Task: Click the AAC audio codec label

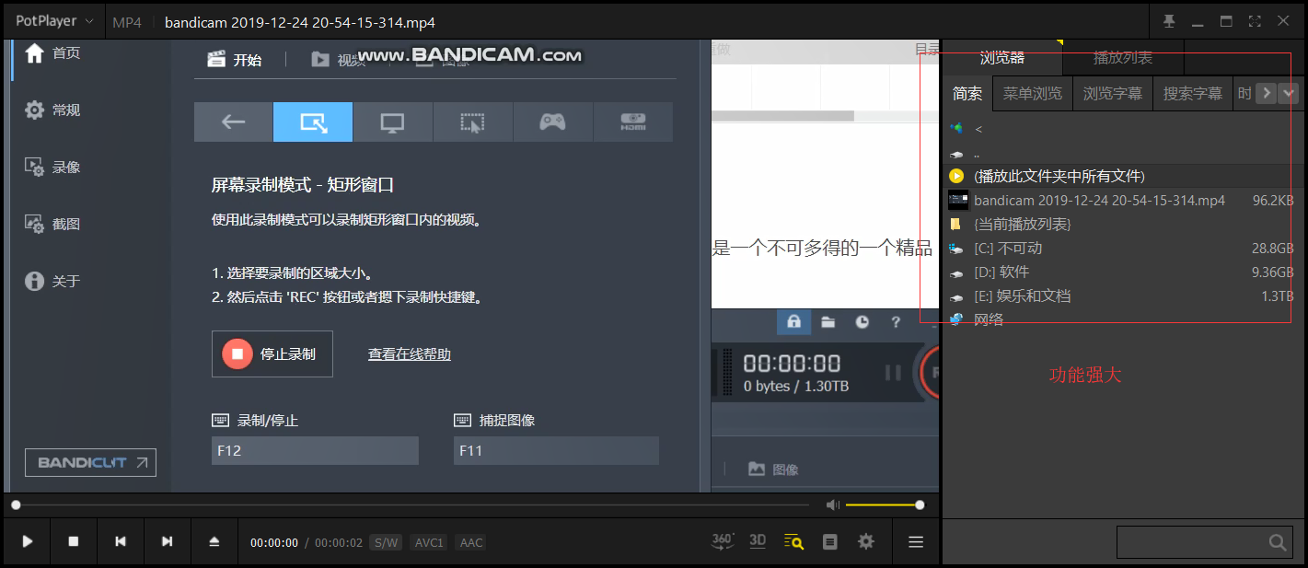Action: click(471, 542)
